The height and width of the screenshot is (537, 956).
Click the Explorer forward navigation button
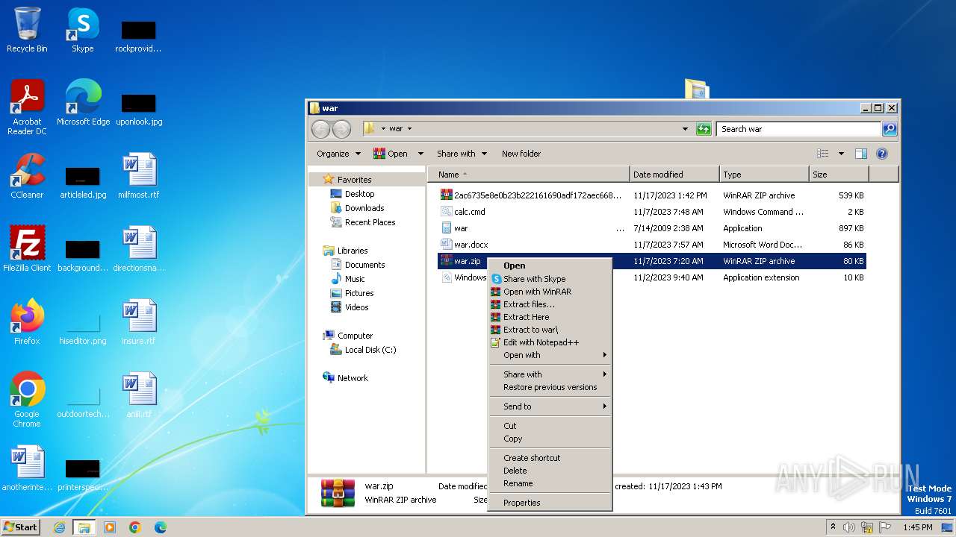[341, 129]
